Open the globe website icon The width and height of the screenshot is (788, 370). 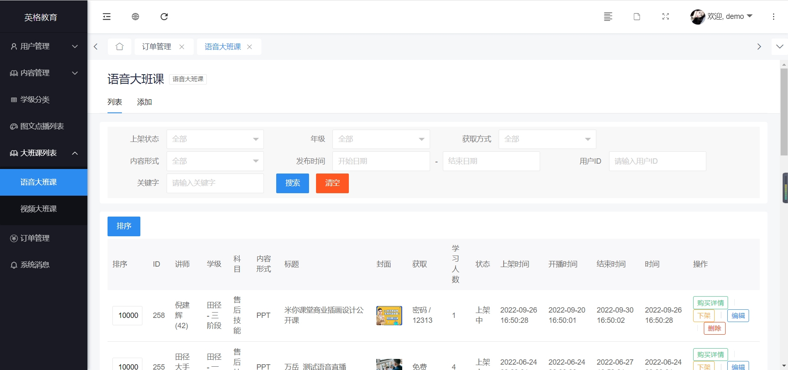[x=135, y=16]
